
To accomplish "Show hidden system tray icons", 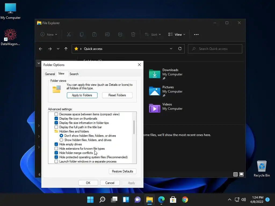I will [x=230, y=200].
